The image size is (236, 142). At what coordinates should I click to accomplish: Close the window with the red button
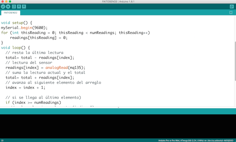[x=3, y=1]
